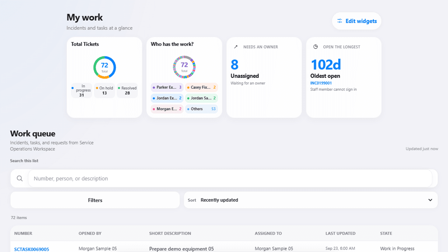Select the Jordan Sa... 2 assignee chip
This screenshot has height=252, width=448.
pos(201,98)
